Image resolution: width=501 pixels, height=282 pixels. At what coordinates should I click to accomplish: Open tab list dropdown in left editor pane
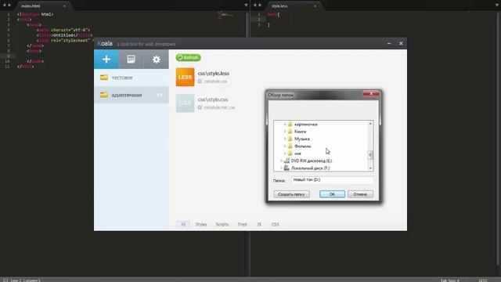[246, 5]
